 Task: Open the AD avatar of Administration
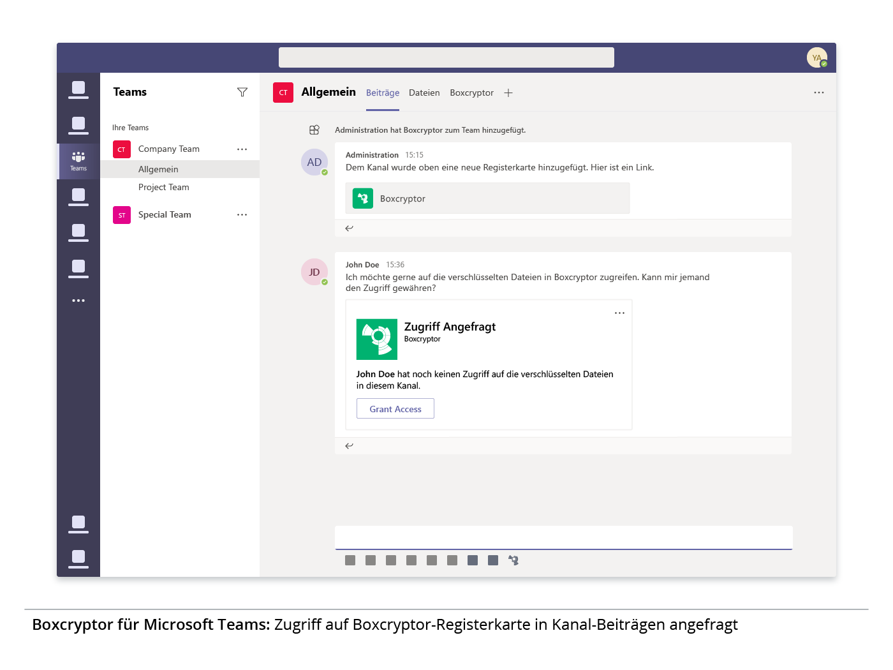[x=314, y=162]
